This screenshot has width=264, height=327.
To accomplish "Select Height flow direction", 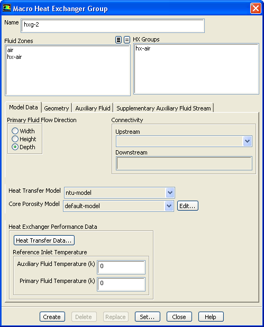I will tap(15, 139).
